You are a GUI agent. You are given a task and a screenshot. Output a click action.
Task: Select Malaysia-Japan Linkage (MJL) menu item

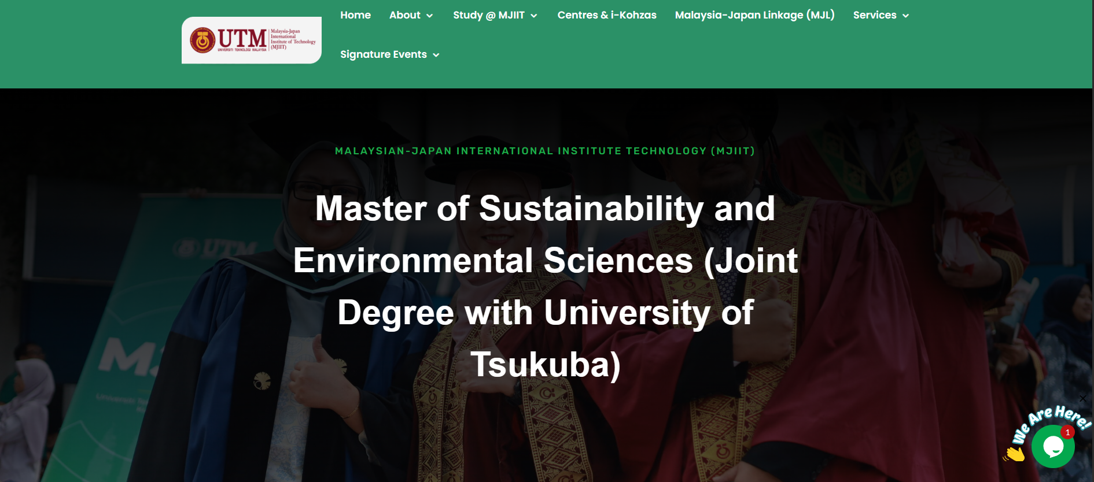(x=754, y=16)
